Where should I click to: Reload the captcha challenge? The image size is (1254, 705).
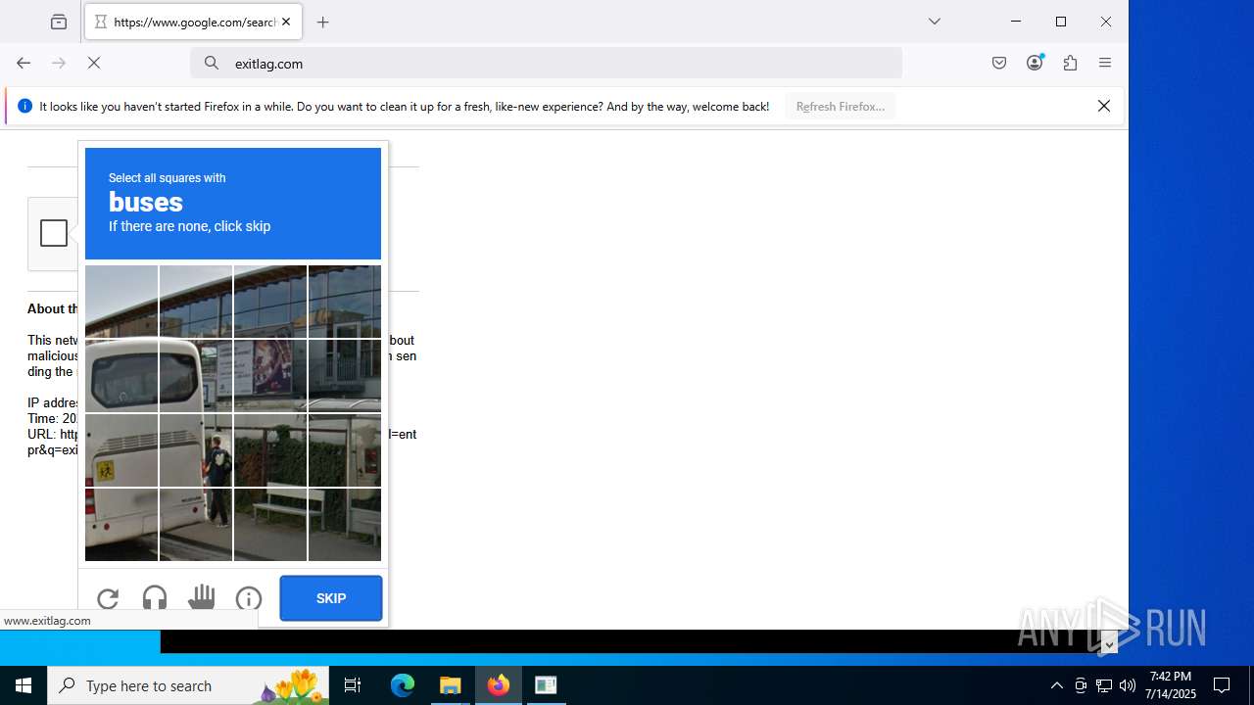point(108,598)
